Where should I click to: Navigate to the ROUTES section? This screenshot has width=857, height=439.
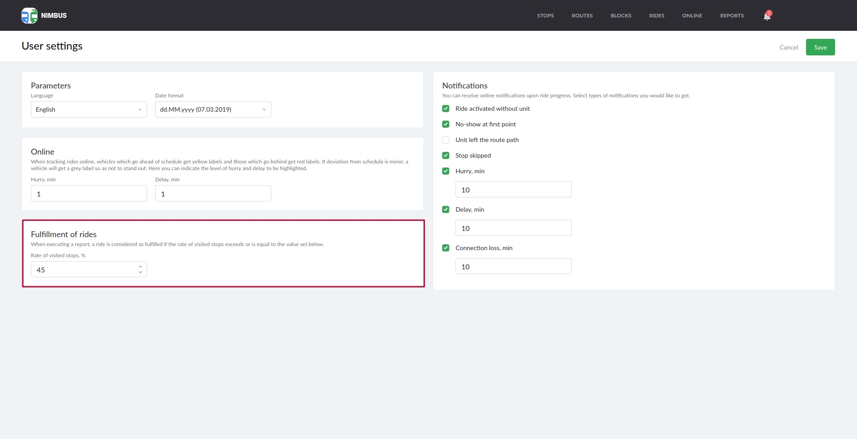click(582, 15)
